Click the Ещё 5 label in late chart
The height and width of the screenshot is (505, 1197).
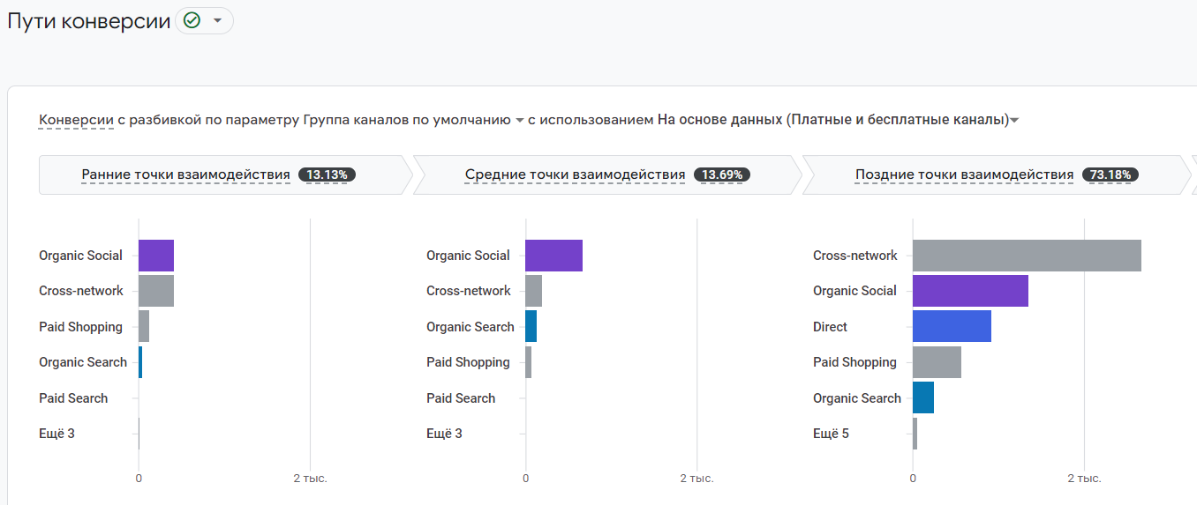[831, 434]
